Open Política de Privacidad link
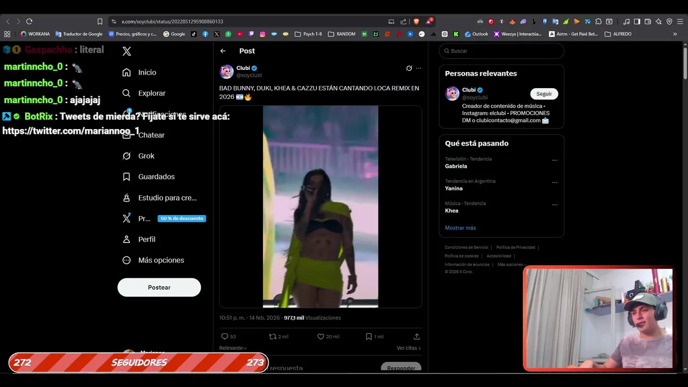Screen dimensions: 688x387 click(x=515, y=247)
